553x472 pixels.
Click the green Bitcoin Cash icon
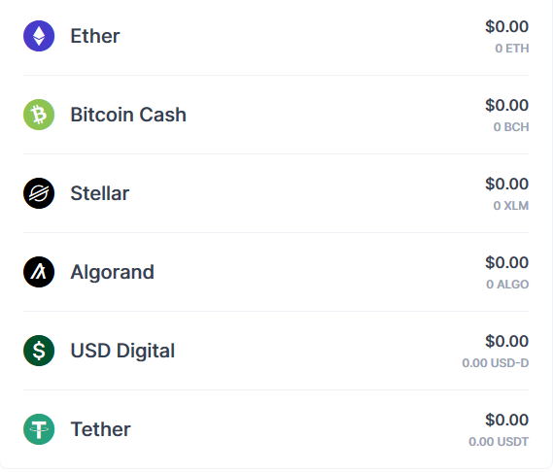39,115
